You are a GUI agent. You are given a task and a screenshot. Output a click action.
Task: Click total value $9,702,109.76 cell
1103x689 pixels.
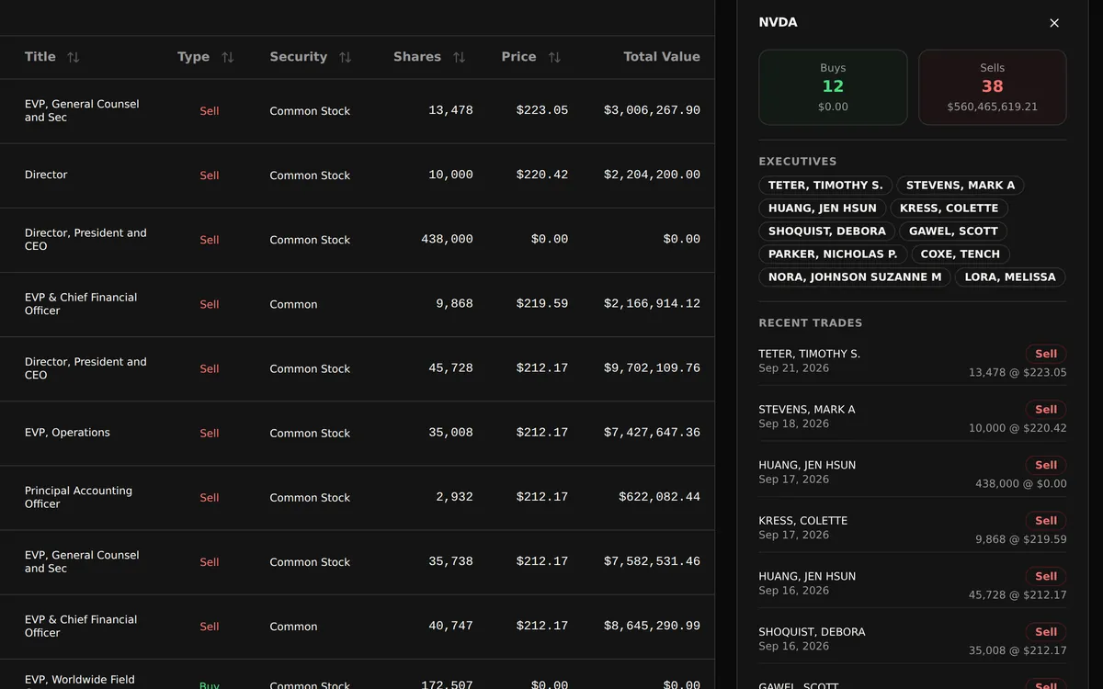pyautogui.click(x=652, y=368)
